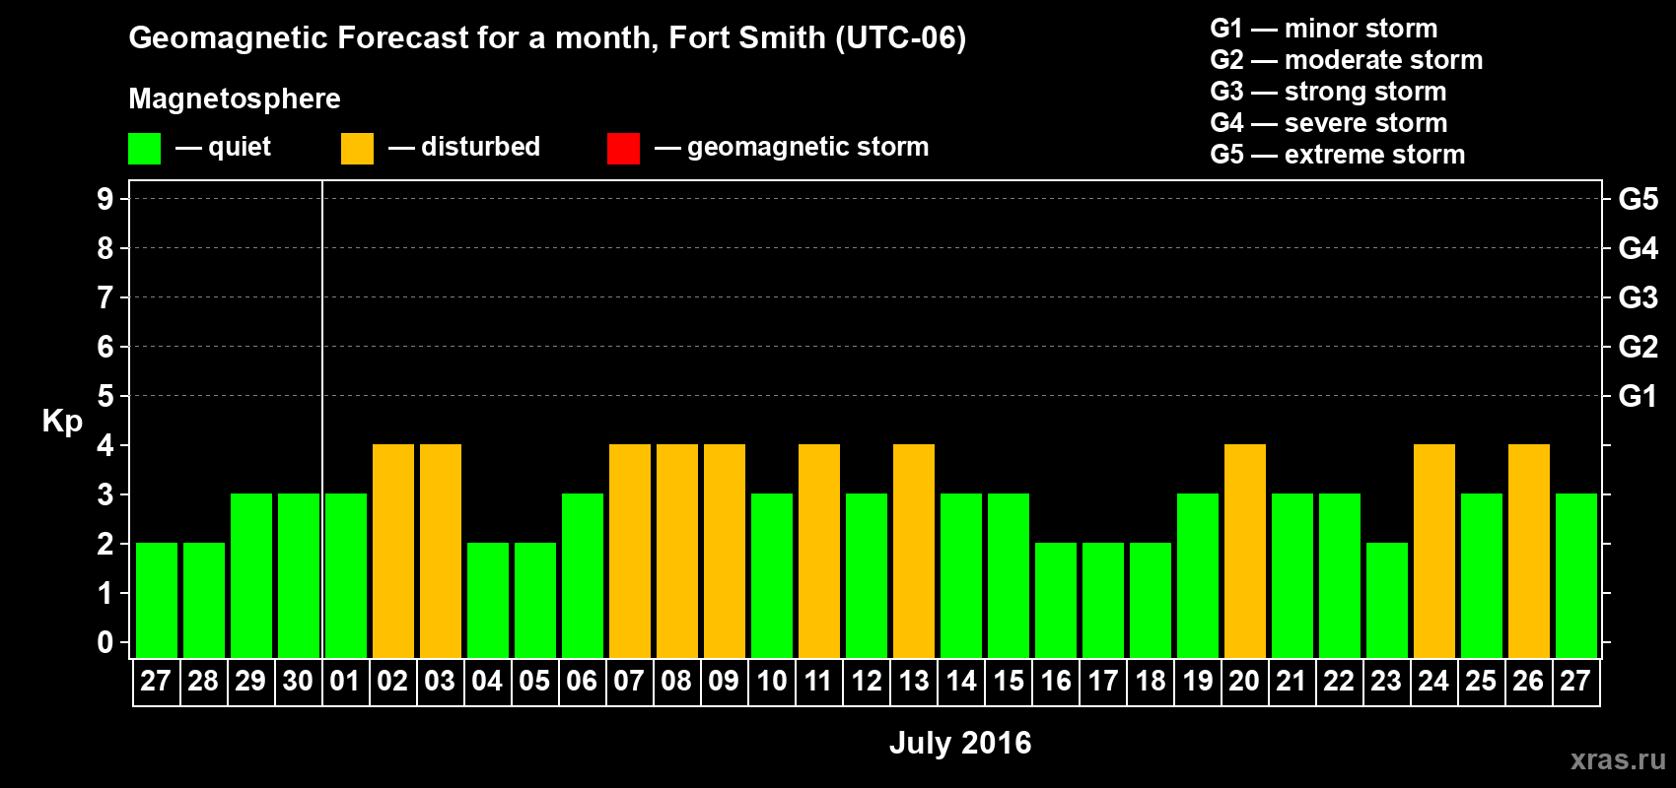Click the Kp axis label
1676x788 pixels.
(62, 422)
